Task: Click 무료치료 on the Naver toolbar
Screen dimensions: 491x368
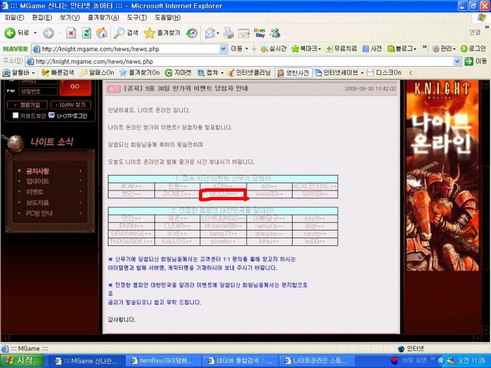Action: coord(341,49)
